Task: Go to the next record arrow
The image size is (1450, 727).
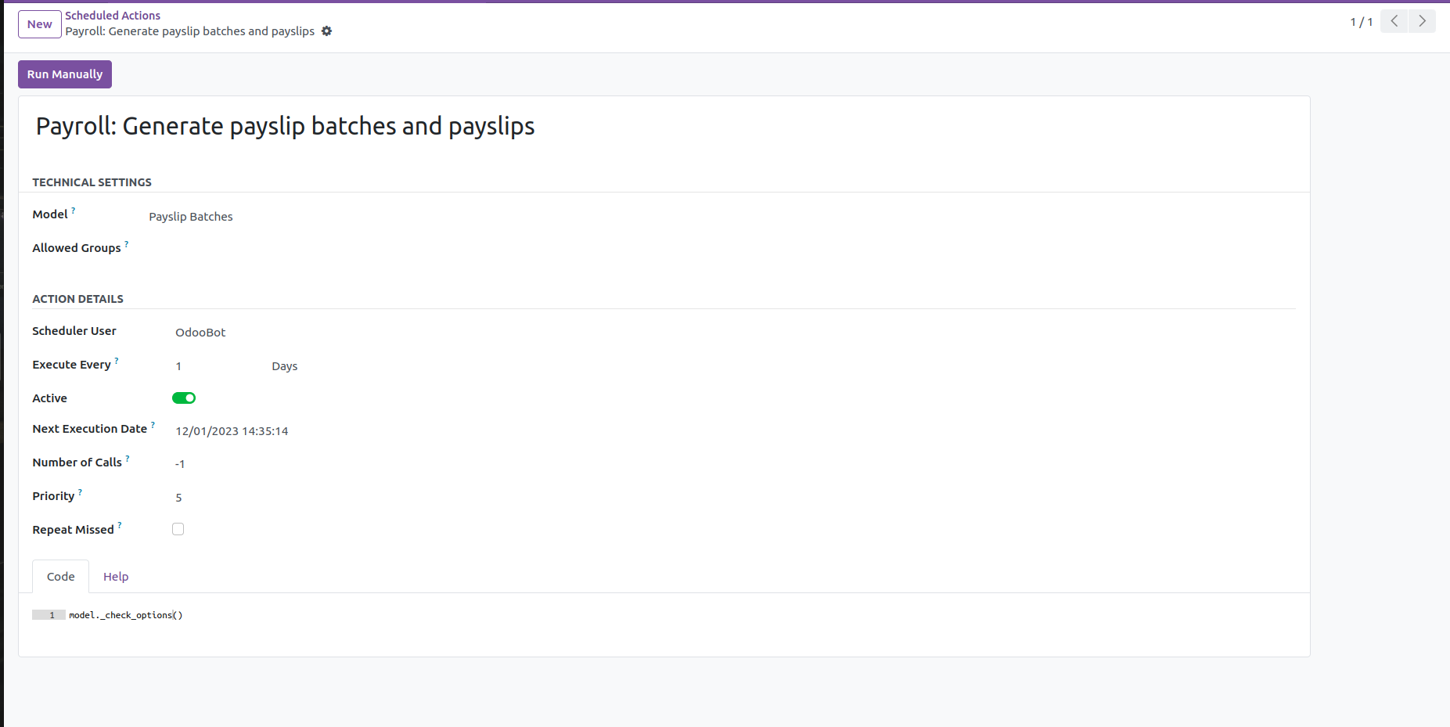Action: pyautogui.click(x=1422, y=21)
